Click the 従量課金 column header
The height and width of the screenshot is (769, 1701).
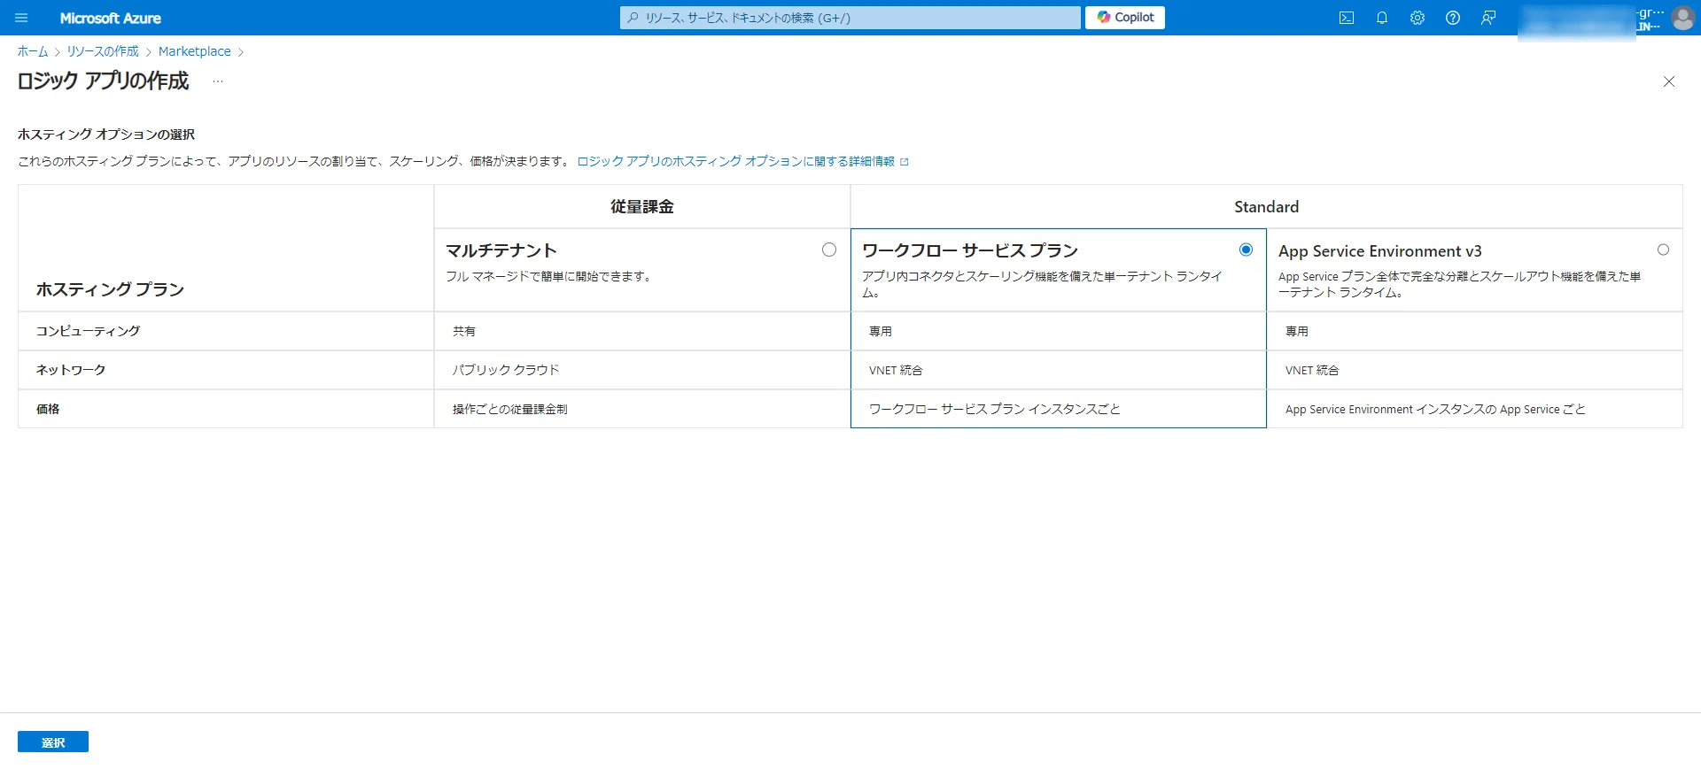point(642,207)
